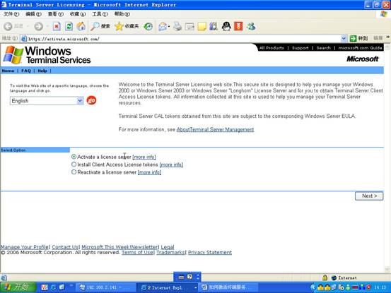Click more info link for Activate a license server
The height and width of the screenshot is (293, 391).
point(144,157)
